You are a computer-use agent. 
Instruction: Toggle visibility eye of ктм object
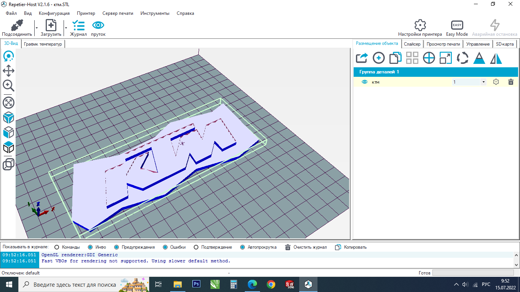364,82
